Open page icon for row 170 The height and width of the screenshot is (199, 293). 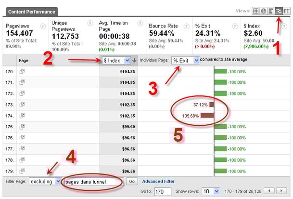tap(22, 71)
